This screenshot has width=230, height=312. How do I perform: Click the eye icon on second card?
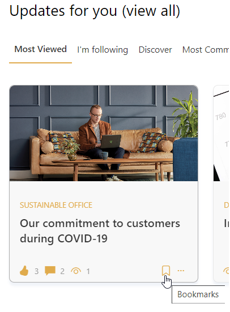pyautogui.click(x=226, y=271)
